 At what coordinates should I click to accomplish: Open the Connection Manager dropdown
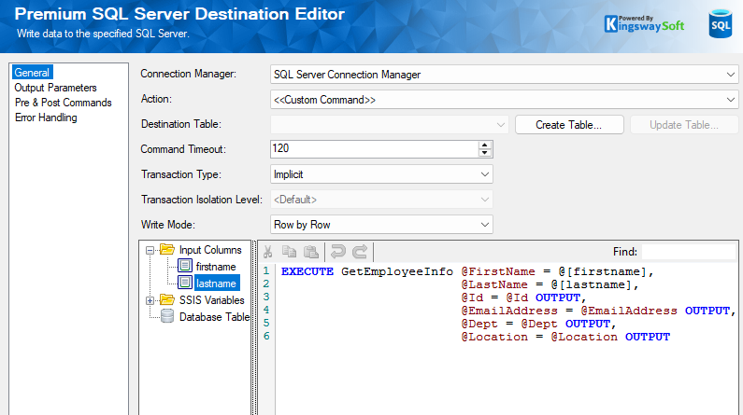pos(730,75)
